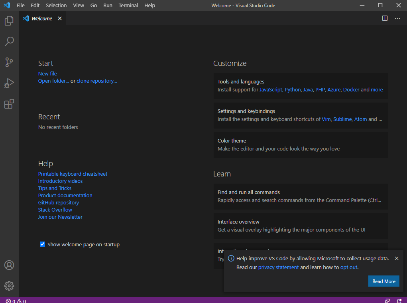Click the errors and warnings status indicator

coord(16,301)
